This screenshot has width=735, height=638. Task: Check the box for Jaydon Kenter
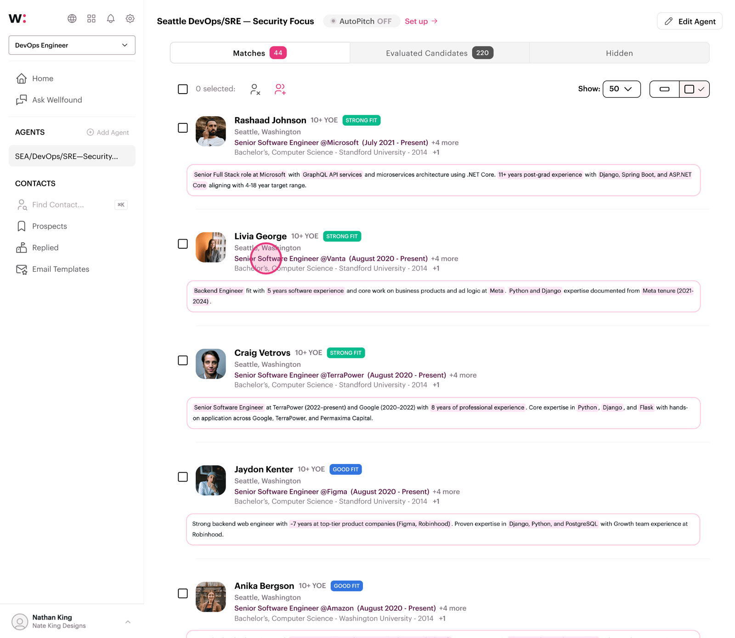coord(183,477)
